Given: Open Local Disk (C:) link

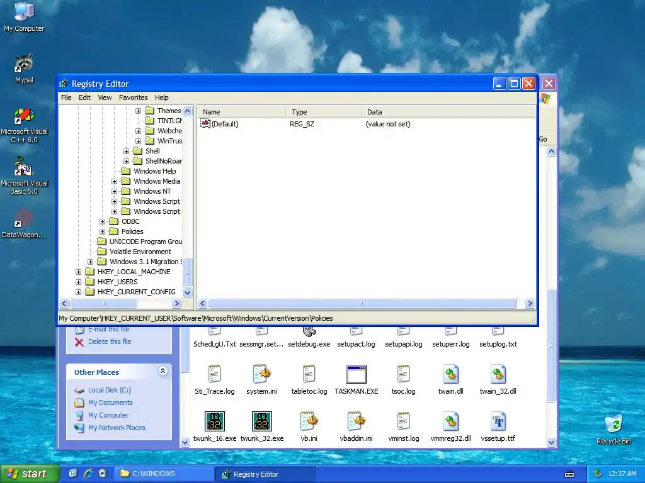Looking at the screenshot, I should point(110,390).
